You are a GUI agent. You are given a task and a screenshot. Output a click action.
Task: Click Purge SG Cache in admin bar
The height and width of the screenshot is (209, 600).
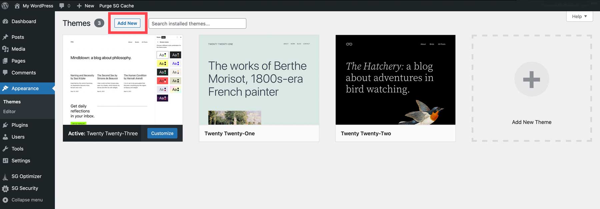tap(117, 6)
